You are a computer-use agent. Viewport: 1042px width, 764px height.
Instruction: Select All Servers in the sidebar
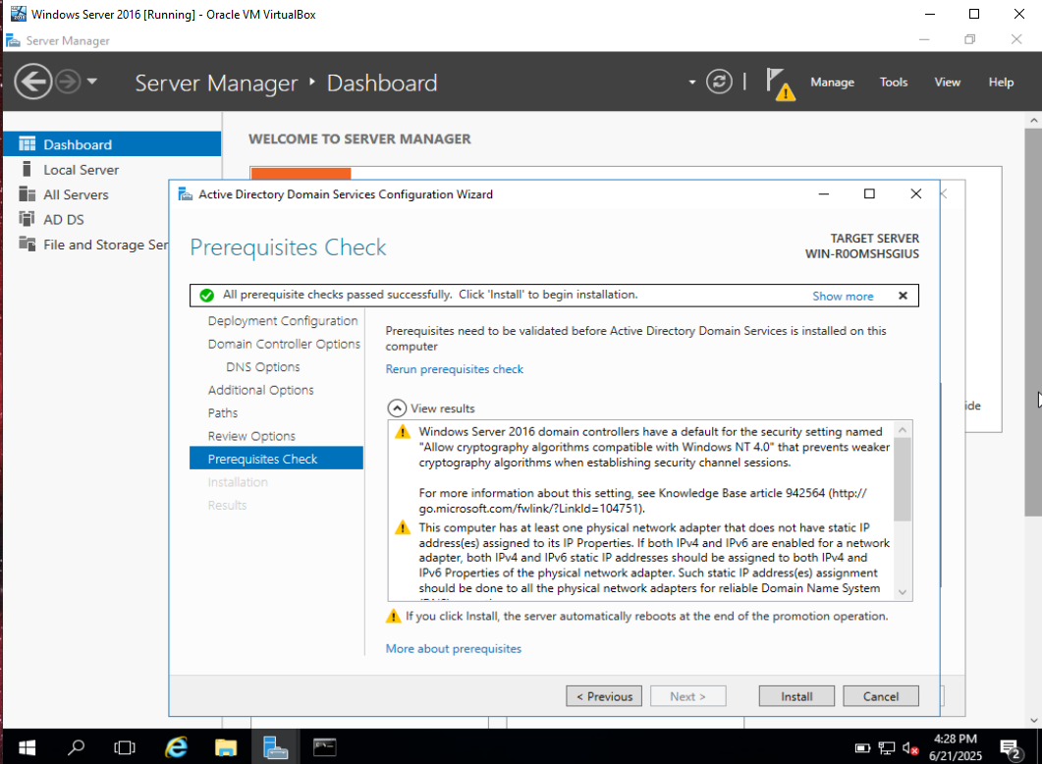point(112,194)
